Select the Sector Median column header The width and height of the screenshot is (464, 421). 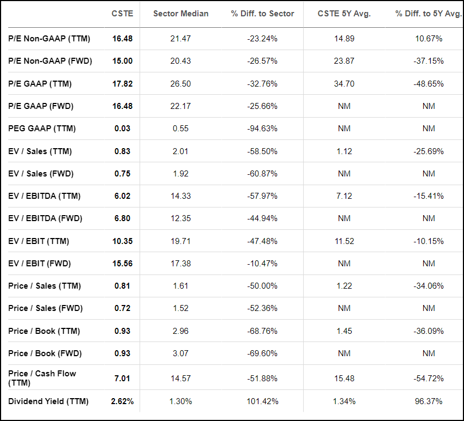coord(181,14)
